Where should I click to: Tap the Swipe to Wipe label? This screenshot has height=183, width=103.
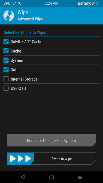click(x=62, y=159)
